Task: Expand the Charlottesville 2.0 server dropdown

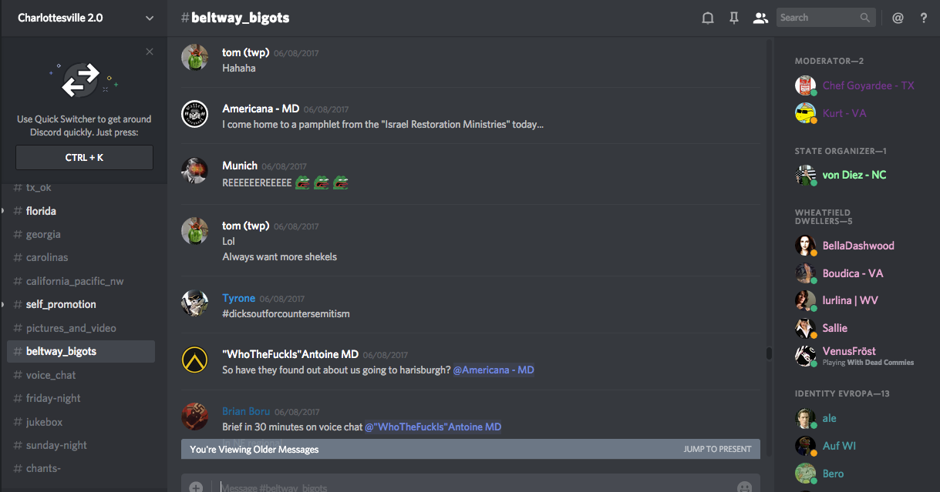Action: 150,18
